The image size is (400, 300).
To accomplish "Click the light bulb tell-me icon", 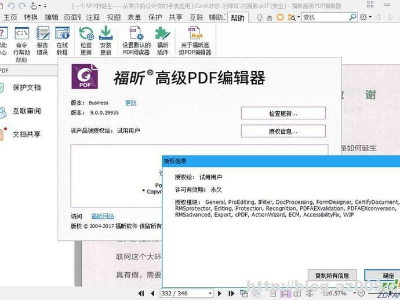I will tap(259, 17).
